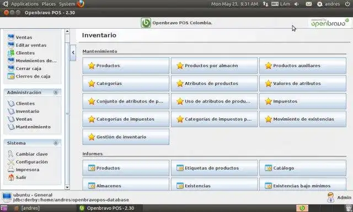Switch to [andres] window in taskbar
Image resolution: width=353 pixels, height=212 pixels.
(x=27, y=208)
